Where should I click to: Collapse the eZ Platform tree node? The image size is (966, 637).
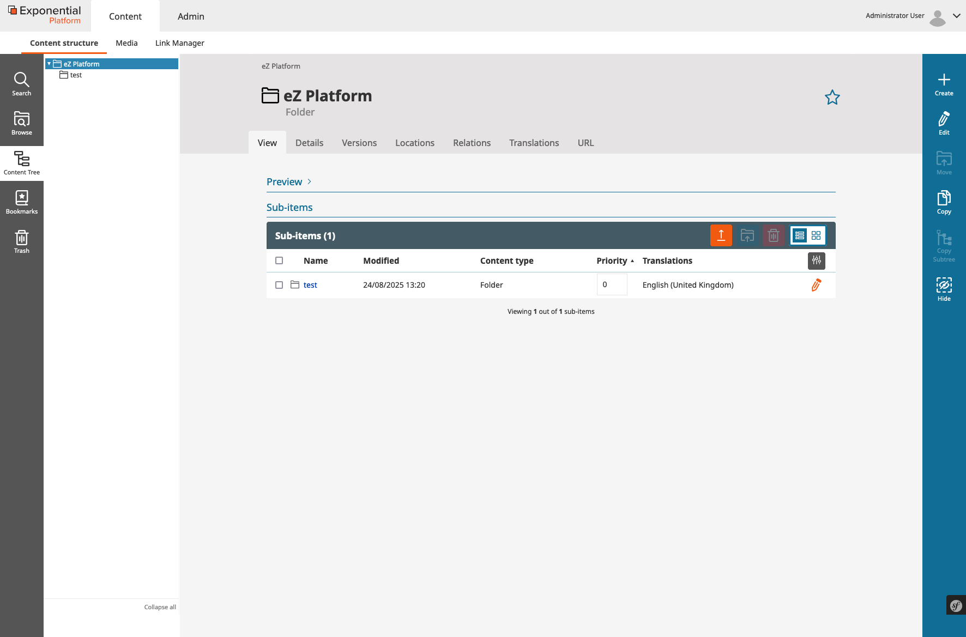(x=49, y=63)
